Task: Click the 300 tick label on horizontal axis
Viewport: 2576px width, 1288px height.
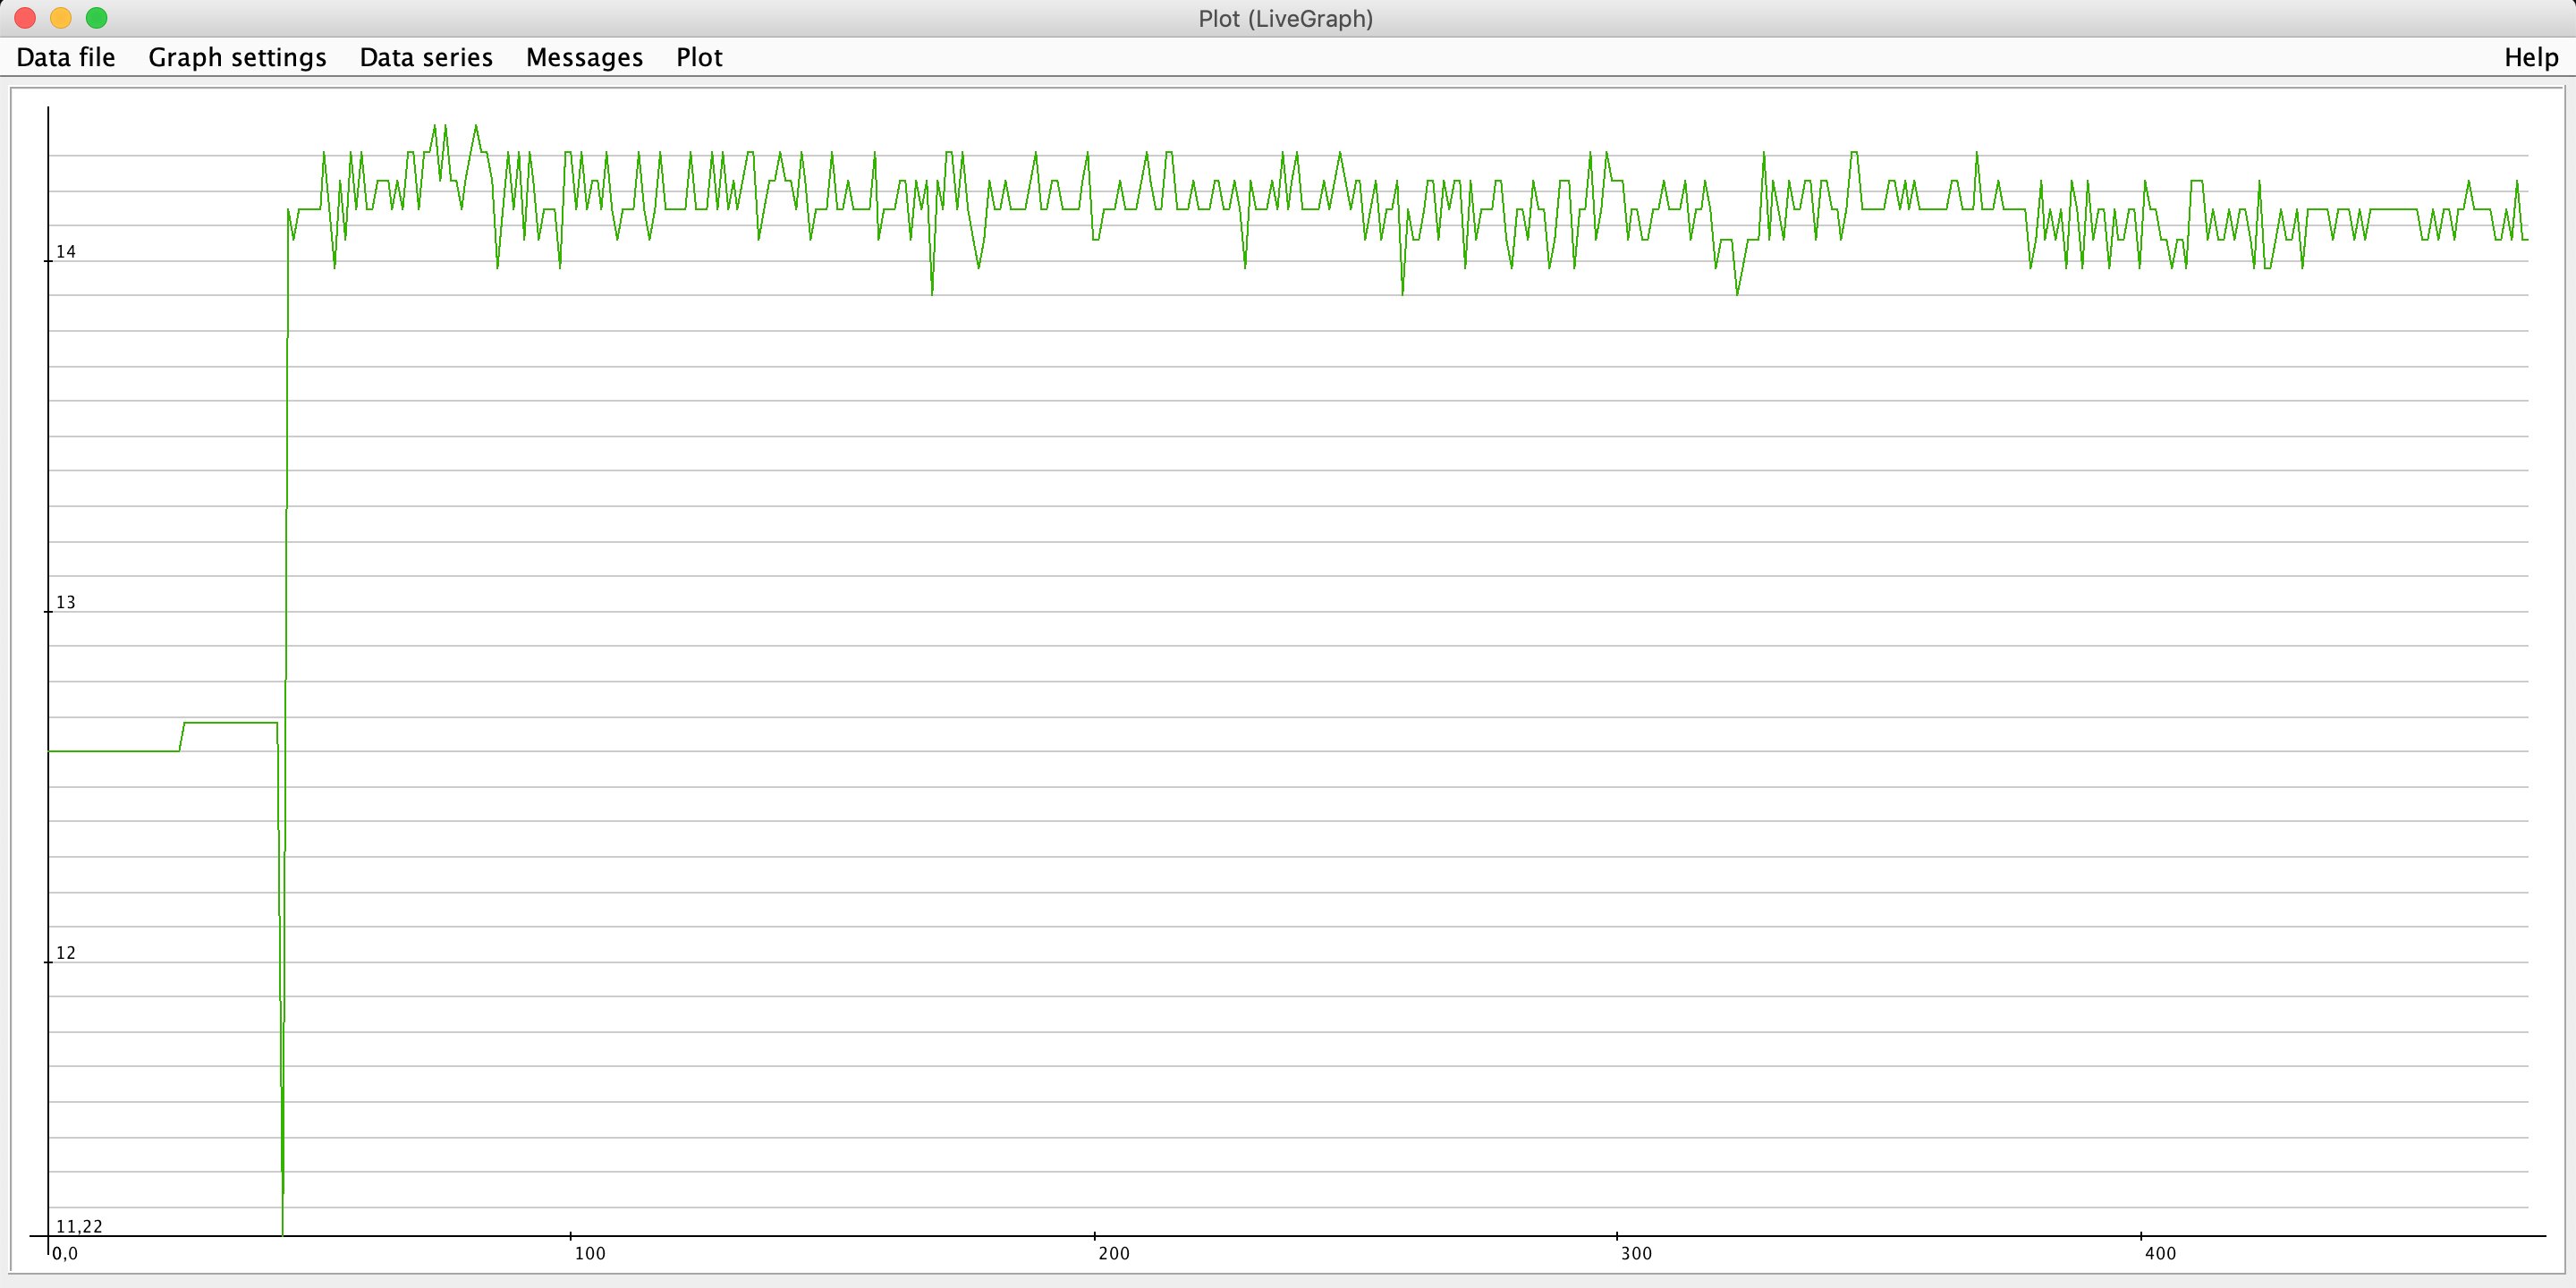Action: tap(1636, 1254)
